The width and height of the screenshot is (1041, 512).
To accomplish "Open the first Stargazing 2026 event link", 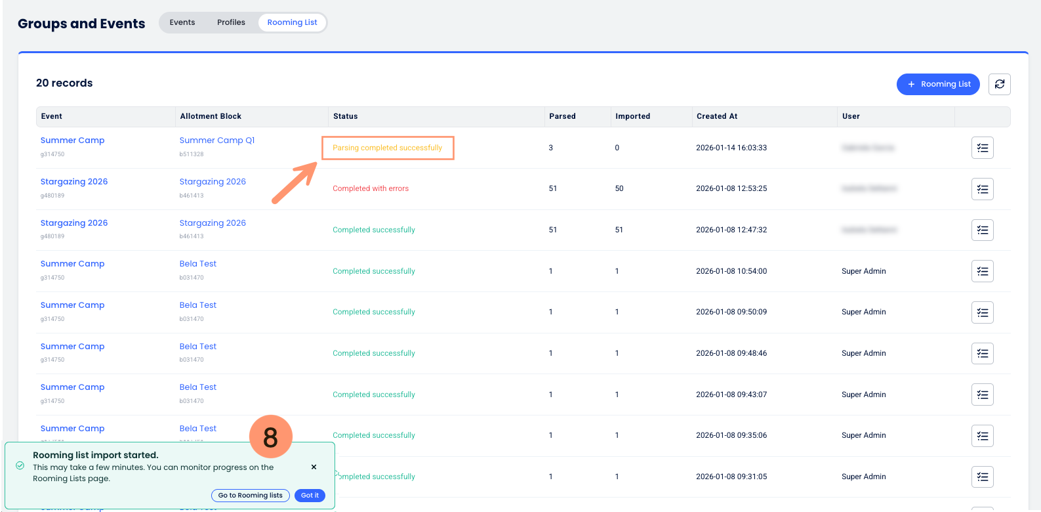I will (74, 182).
